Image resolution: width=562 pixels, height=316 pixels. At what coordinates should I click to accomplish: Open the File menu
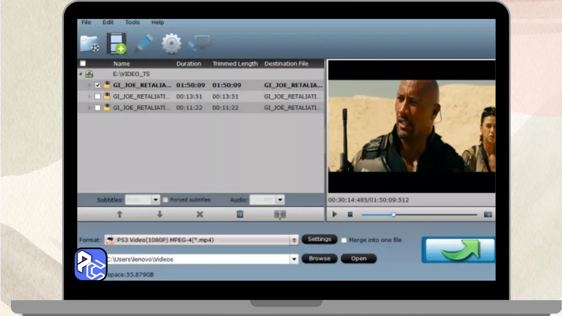(86, 22)
